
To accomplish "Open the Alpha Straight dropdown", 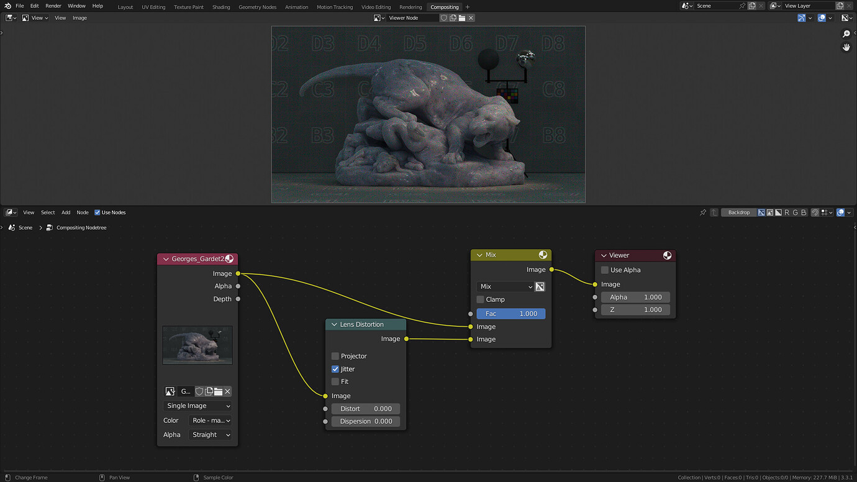I will [x=211, y=435].
